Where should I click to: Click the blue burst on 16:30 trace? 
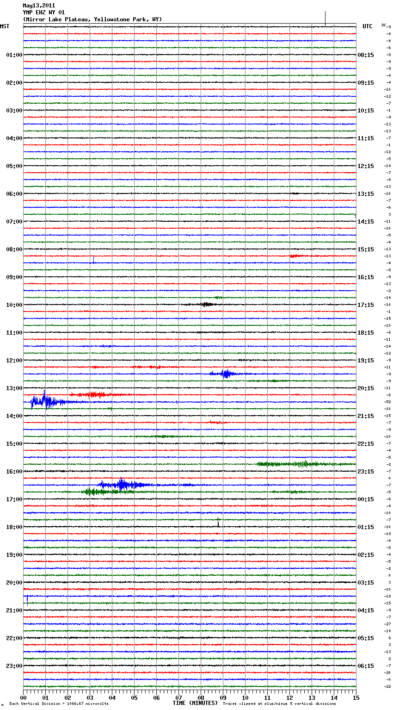click(125, 485)
